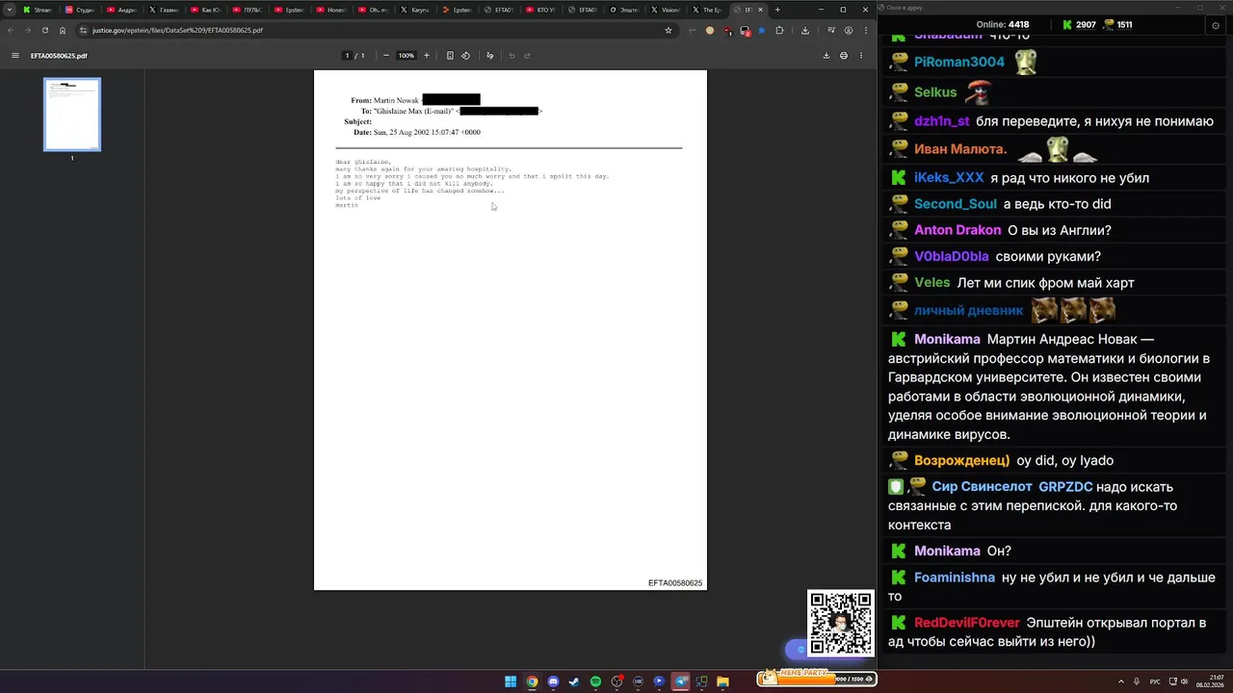Click the QR code image
This screenshot has width=1233, height=693.
coord(841,624)
